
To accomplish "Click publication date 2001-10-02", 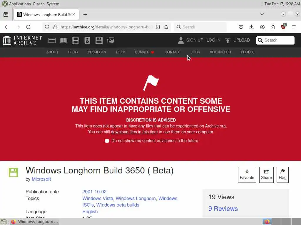I will pos(94,192).
